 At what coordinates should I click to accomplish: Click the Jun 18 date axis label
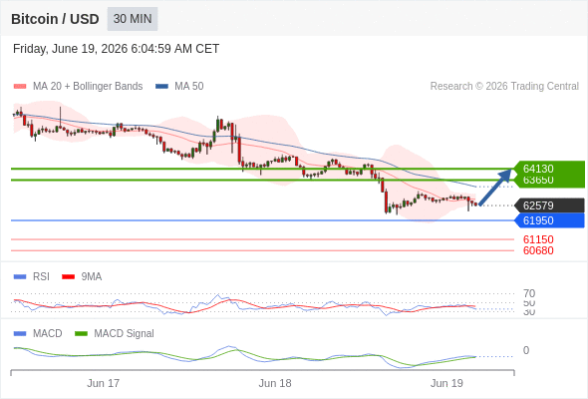[x=275, y=383]
